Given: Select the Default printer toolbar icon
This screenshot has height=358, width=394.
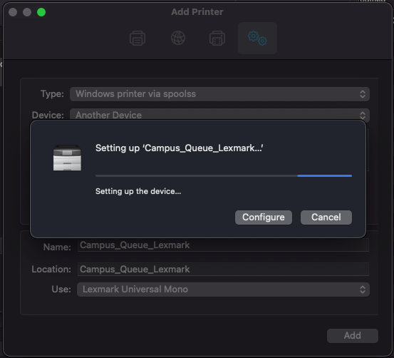Looking at the screenshot, I should [138, 39].
